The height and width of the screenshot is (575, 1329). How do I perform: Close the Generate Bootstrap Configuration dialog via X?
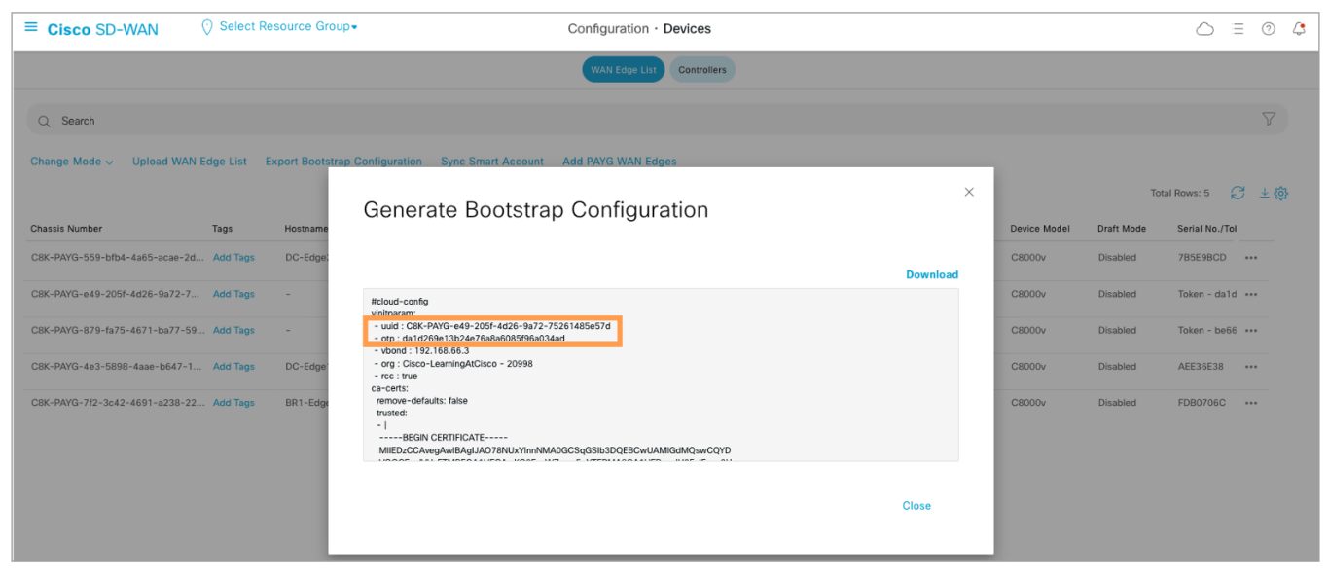click(969, 192)
